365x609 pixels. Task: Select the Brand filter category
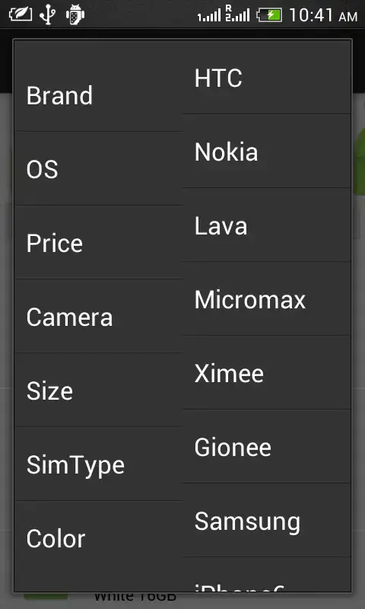pos(98,95)
